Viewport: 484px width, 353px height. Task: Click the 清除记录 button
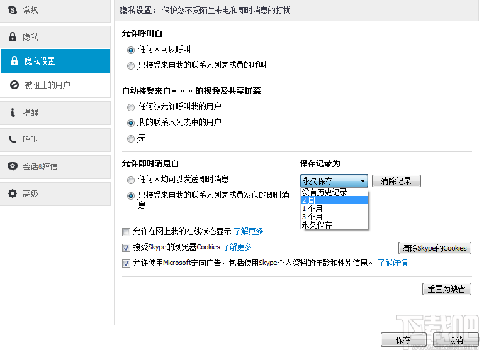click(x=397, y=181)
